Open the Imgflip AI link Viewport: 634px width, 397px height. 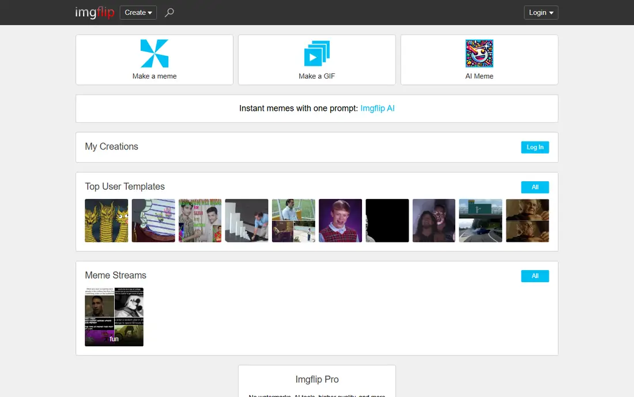pos(378,108)
